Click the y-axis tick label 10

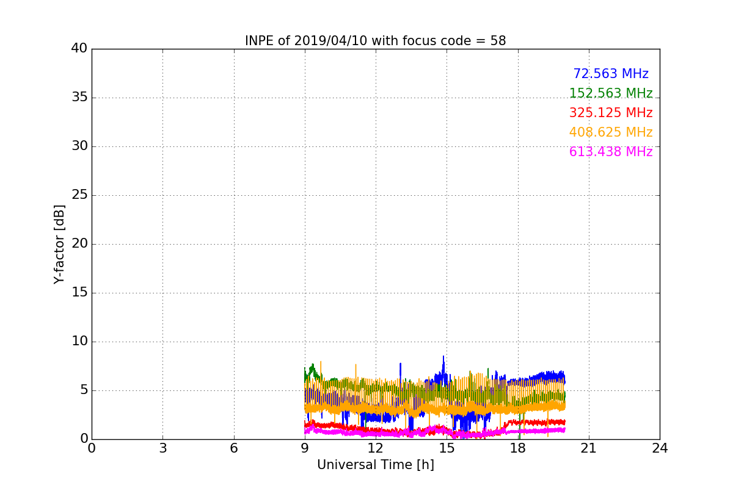pos(79,342)
